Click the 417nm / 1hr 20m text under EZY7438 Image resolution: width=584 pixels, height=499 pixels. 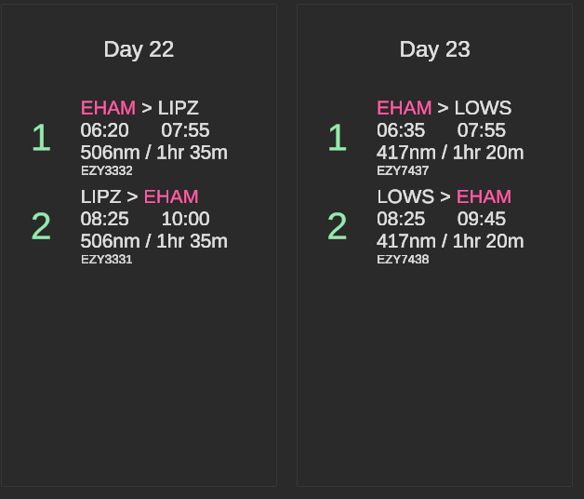click(x=450, y=241)
